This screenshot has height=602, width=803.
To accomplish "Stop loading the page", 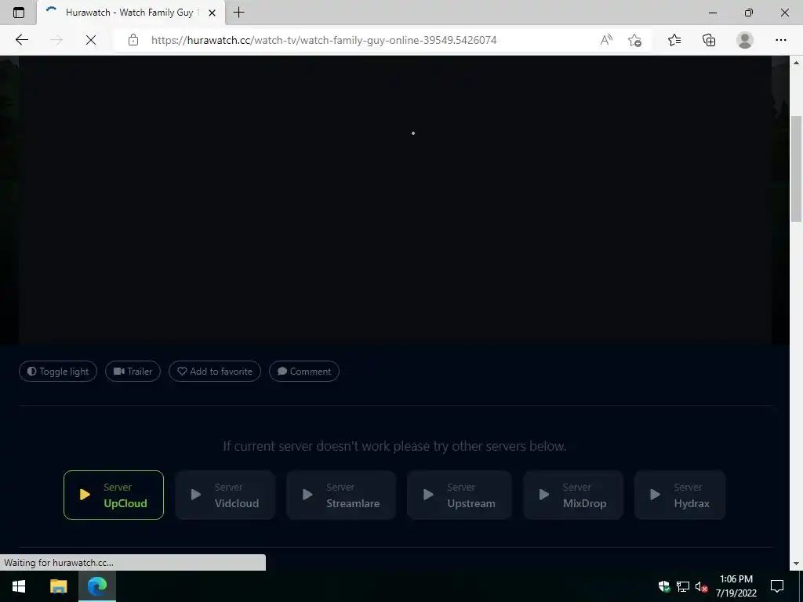I will click(x=91, y=40).
